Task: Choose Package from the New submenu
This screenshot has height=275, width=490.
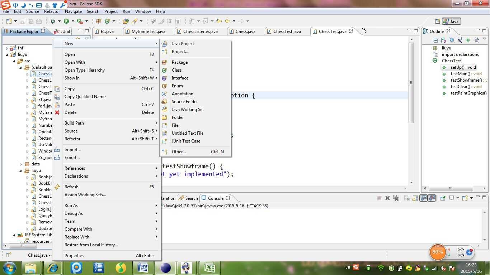Action: point(195,62)
